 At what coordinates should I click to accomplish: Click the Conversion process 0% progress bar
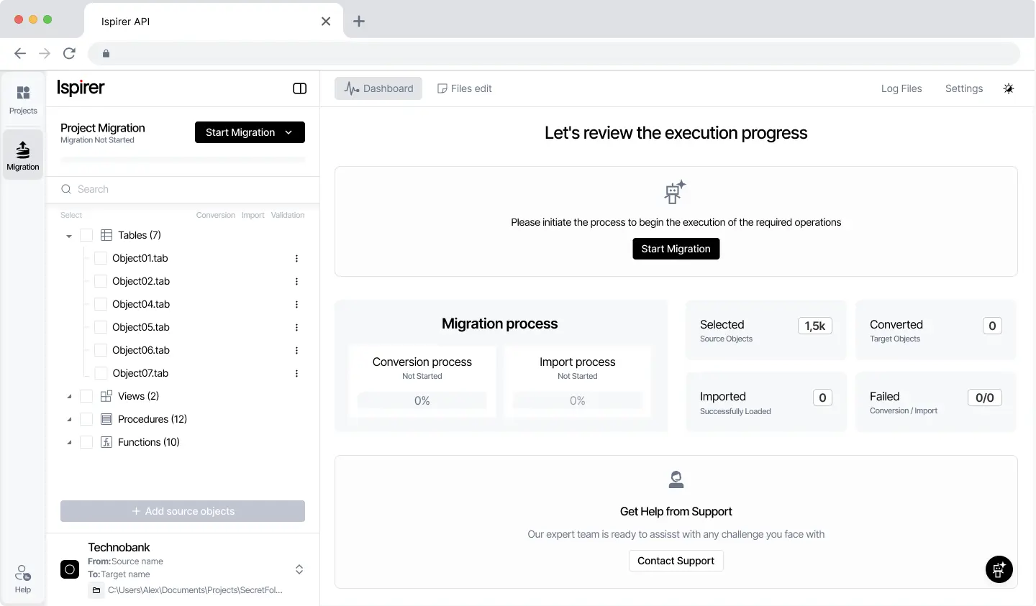point(422,400)
